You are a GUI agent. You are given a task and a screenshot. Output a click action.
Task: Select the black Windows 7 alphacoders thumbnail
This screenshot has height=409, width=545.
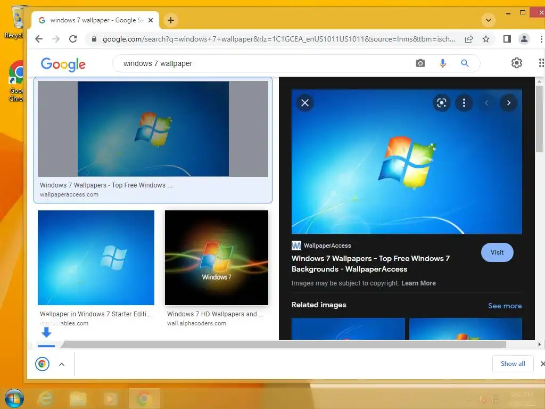[217, 258]
